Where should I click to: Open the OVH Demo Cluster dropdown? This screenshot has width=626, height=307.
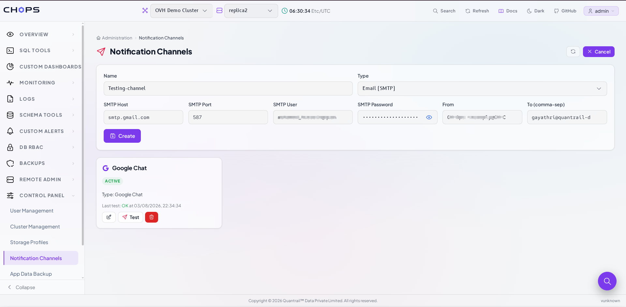click(x=181, y=11)
